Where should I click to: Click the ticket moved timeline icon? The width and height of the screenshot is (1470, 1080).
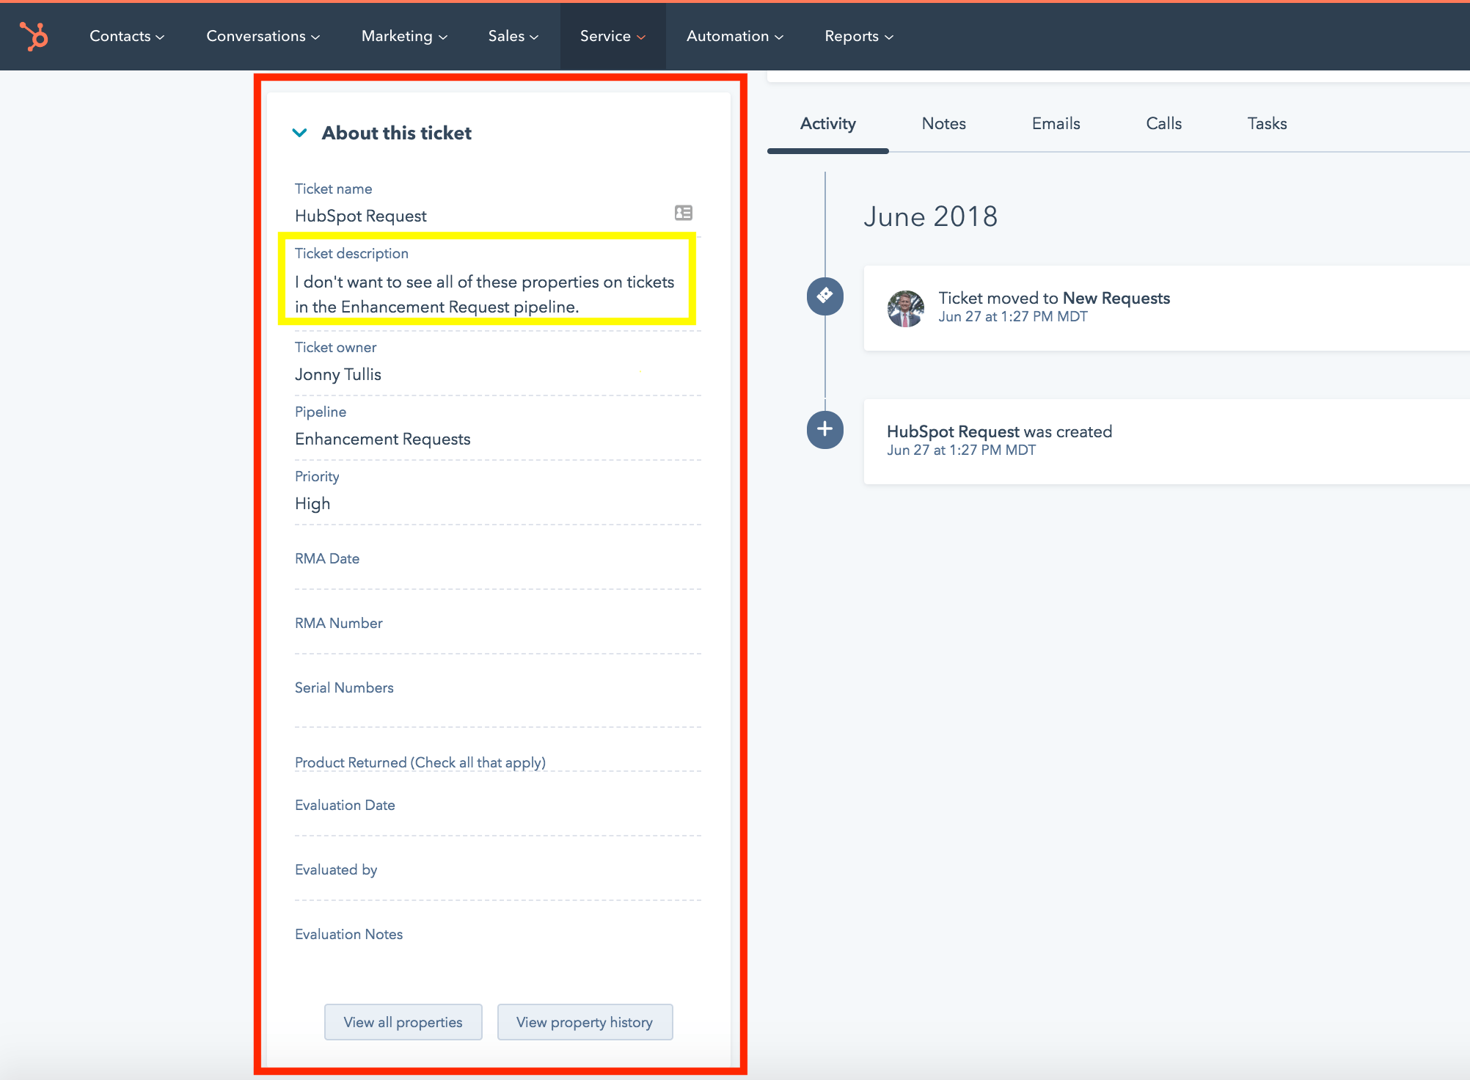click(x=824, y=296)
